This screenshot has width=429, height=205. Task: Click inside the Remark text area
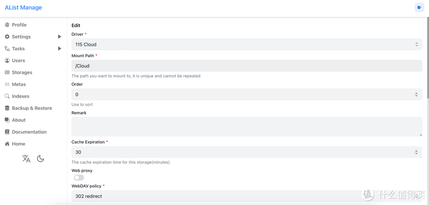(246, 126)
